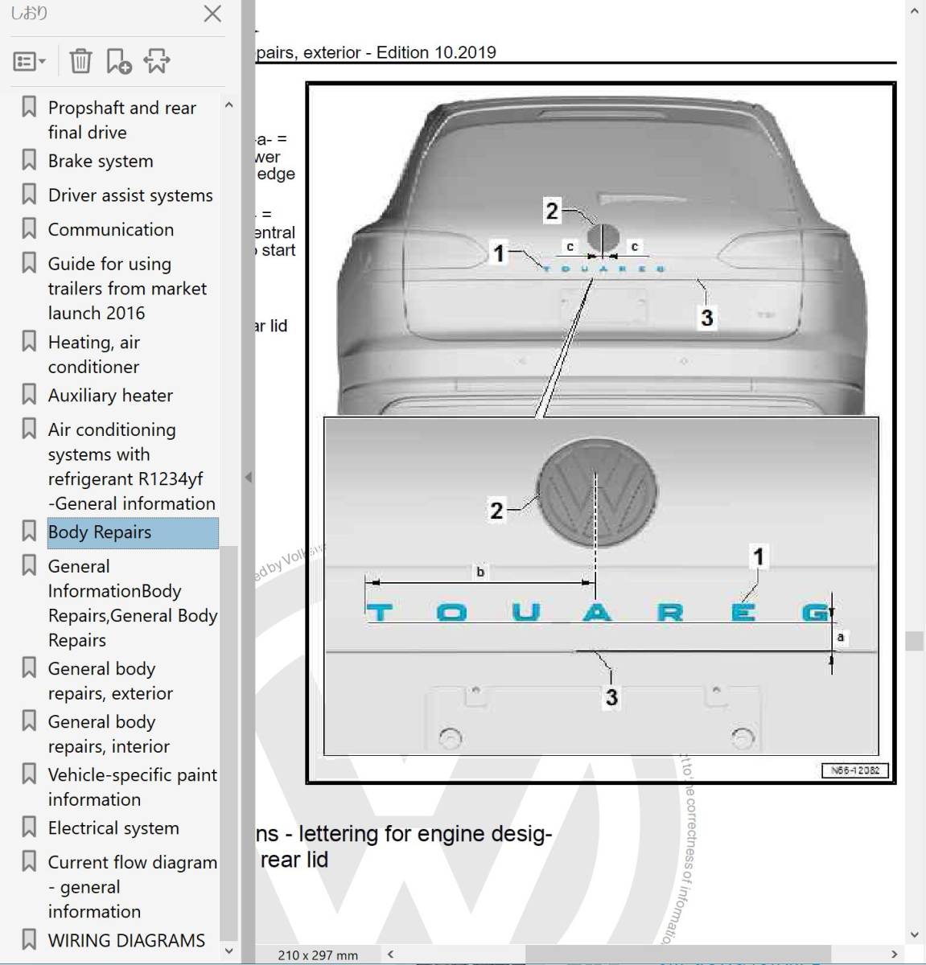Click the page size 210 x 297 mm indicator

pyautogui.click(x=318, y=955)
